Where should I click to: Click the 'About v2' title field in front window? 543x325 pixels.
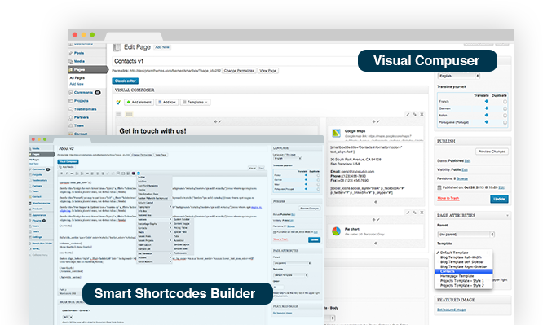click(x=163, y=148)
